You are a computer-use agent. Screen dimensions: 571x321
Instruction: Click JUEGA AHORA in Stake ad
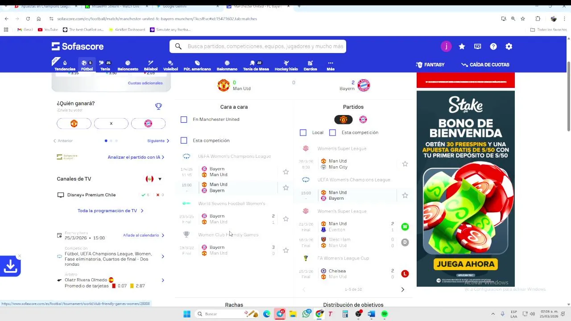point(465,264)
